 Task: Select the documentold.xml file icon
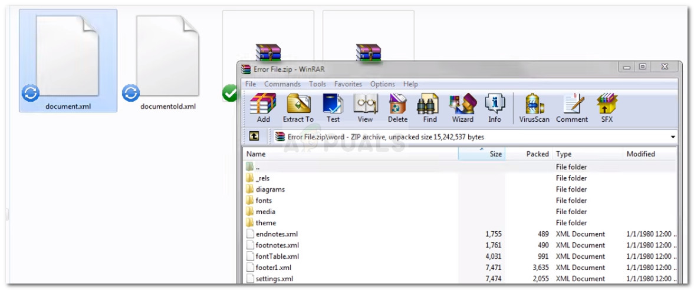pyautogui.click(x=167, y=55)
